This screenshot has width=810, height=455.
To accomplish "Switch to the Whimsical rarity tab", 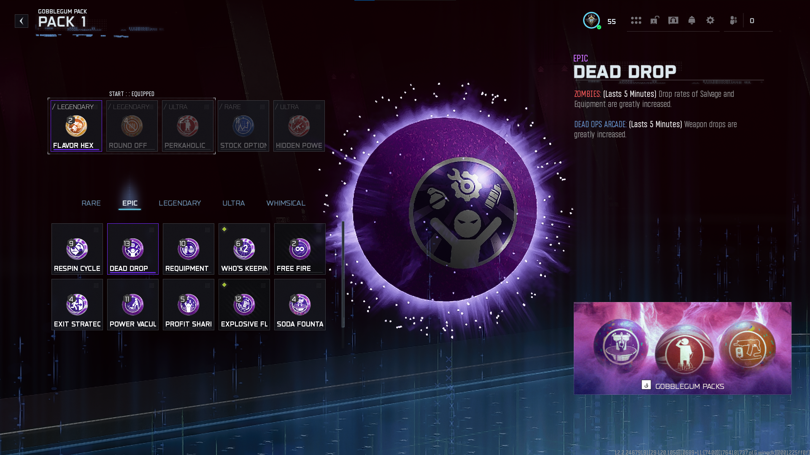I will coord(286,203).
